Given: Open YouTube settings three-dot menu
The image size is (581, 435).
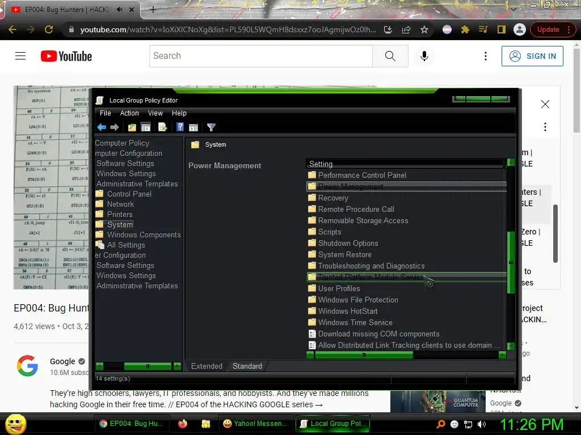Looking at the screenshot, I should [x=486, y=56].
